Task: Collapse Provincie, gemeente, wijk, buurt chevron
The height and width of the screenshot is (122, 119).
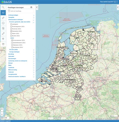Action: (x=33, y=22)
